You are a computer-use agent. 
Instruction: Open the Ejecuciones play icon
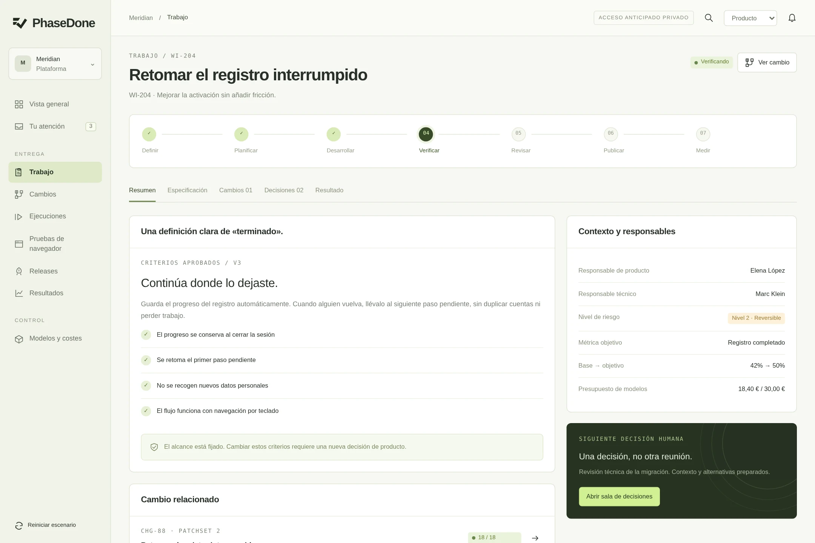(18, 217)
